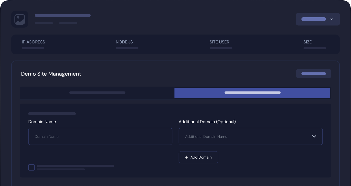Expand the Additional Domain Name dropdown
Viewport: 351px width, 186px height.
(x=250, y=136)
